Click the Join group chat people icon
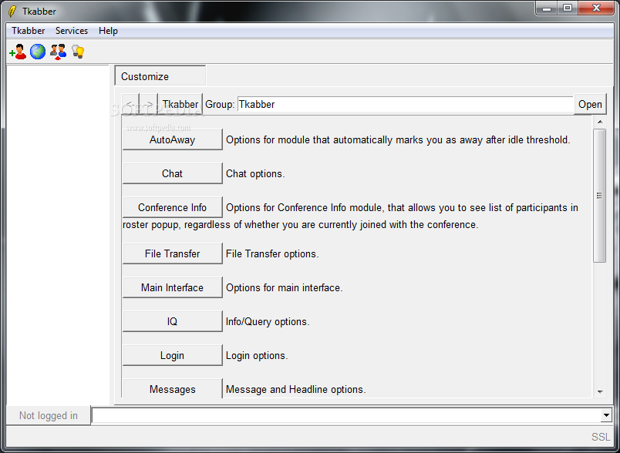The width and height of the screenshot is (620, 453). (58, 52)
